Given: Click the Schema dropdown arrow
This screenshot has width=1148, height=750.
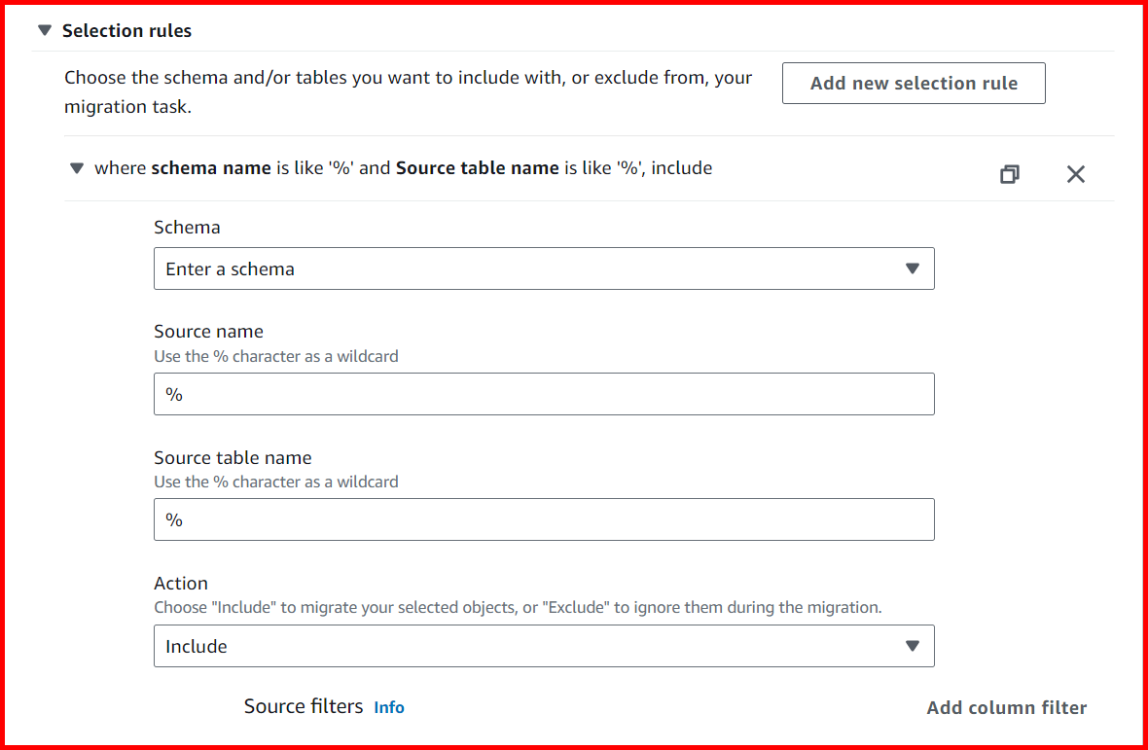Looking at the screenshot, I should click(914, 268).
